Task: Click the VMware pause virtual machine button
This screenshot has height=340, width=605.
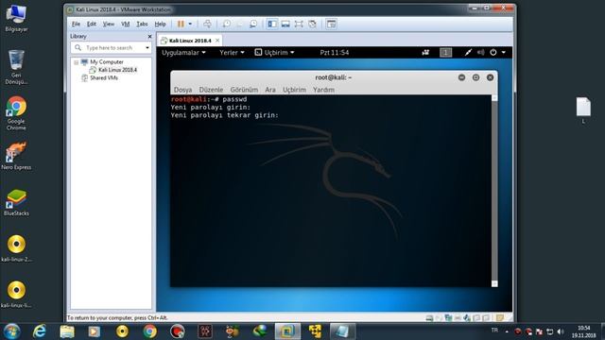Action: coord(181,24)
